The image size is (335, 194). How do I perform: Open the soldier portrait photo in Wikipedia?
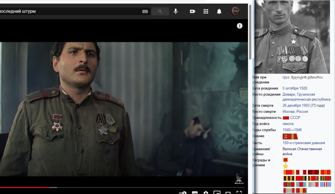(x=292, y=37)
